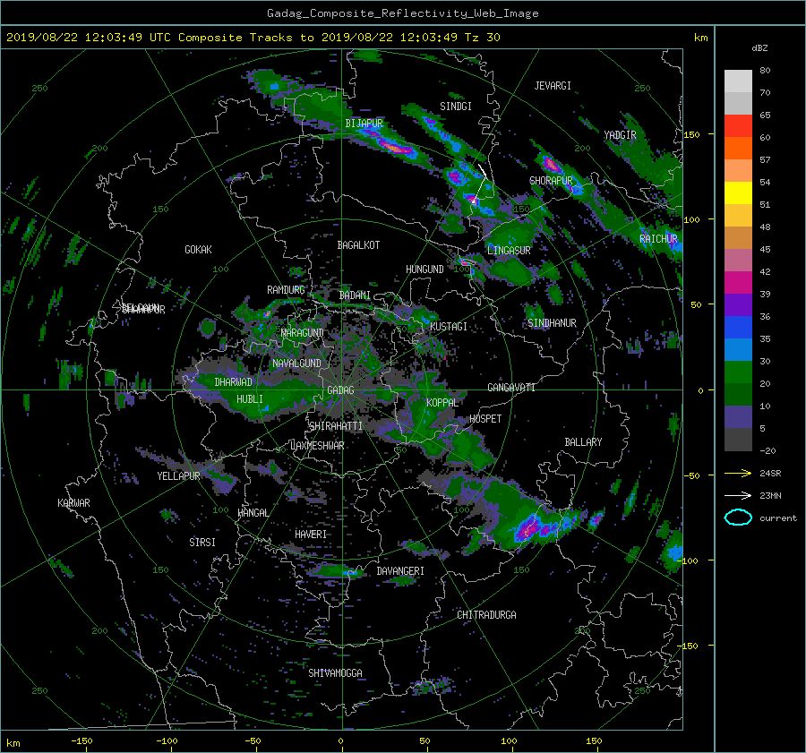Click the SINDGI city label
Screen dimensions: 806x753
pyautogui.click(x=456, y=107)
